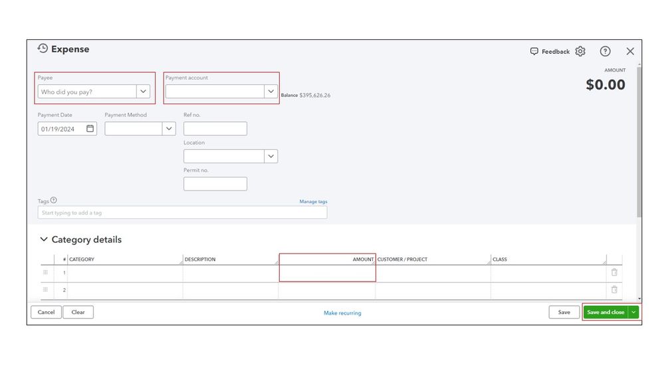Click row 1 drag handle icon

click(46, 272)
